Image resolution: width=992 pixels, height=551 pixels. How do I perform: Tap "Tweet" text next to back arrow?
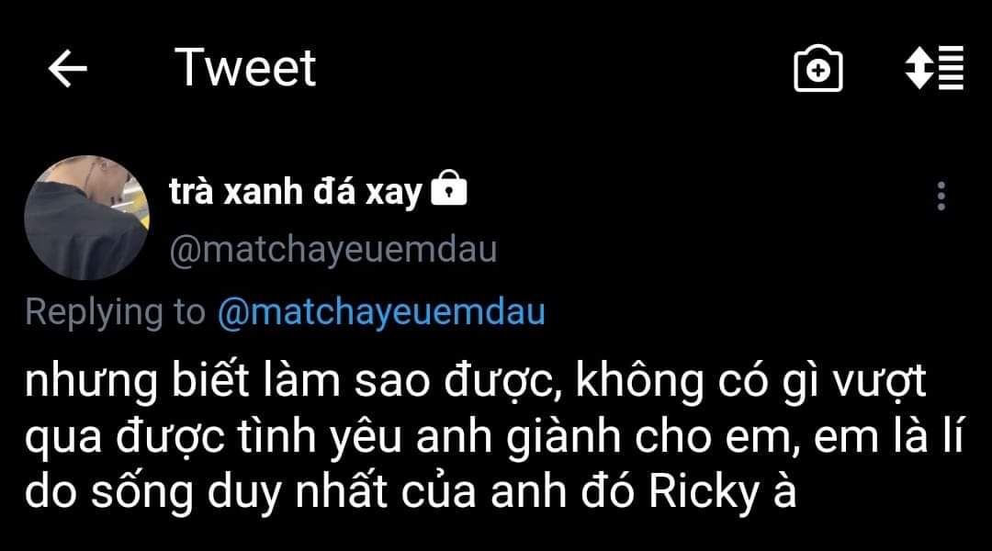[245, 68]
